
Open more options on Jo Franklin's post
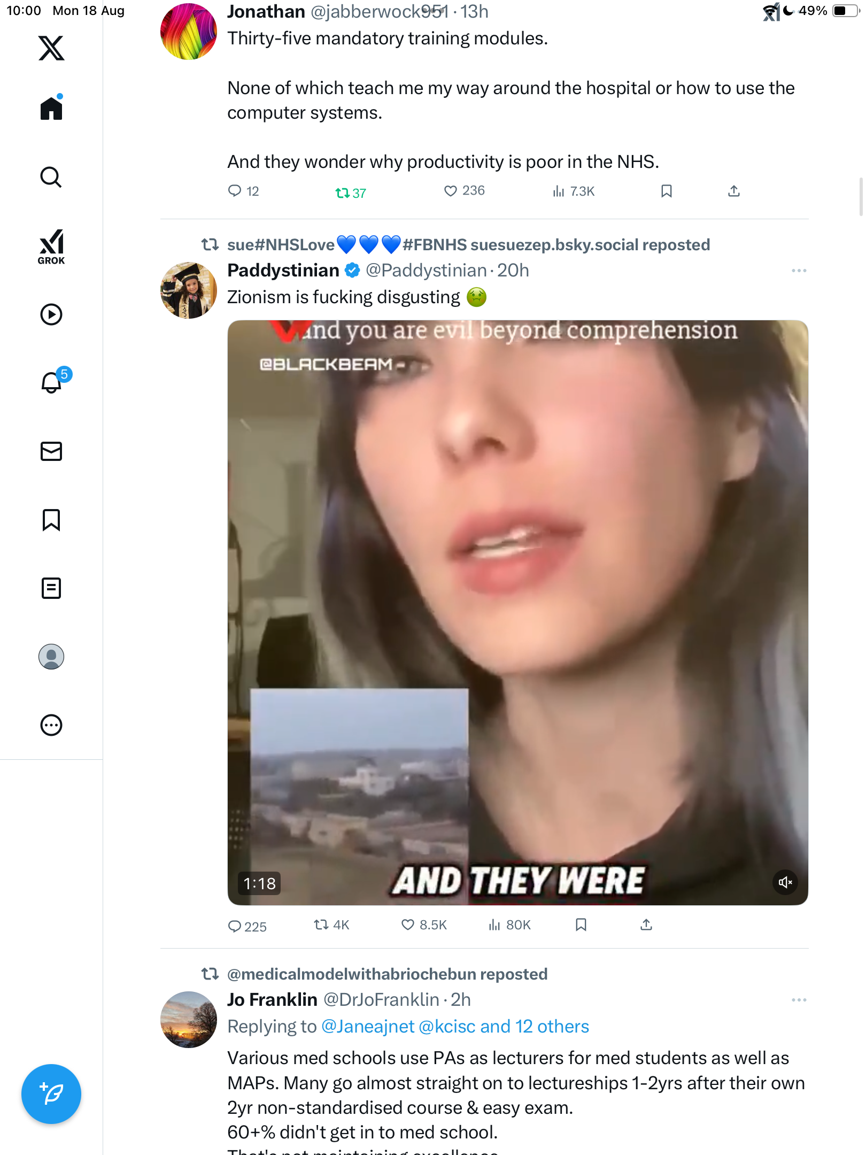click(x=799, y=1000)
